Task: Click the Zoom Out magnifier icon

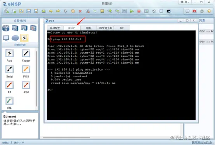Action: [x=117, y=11]
